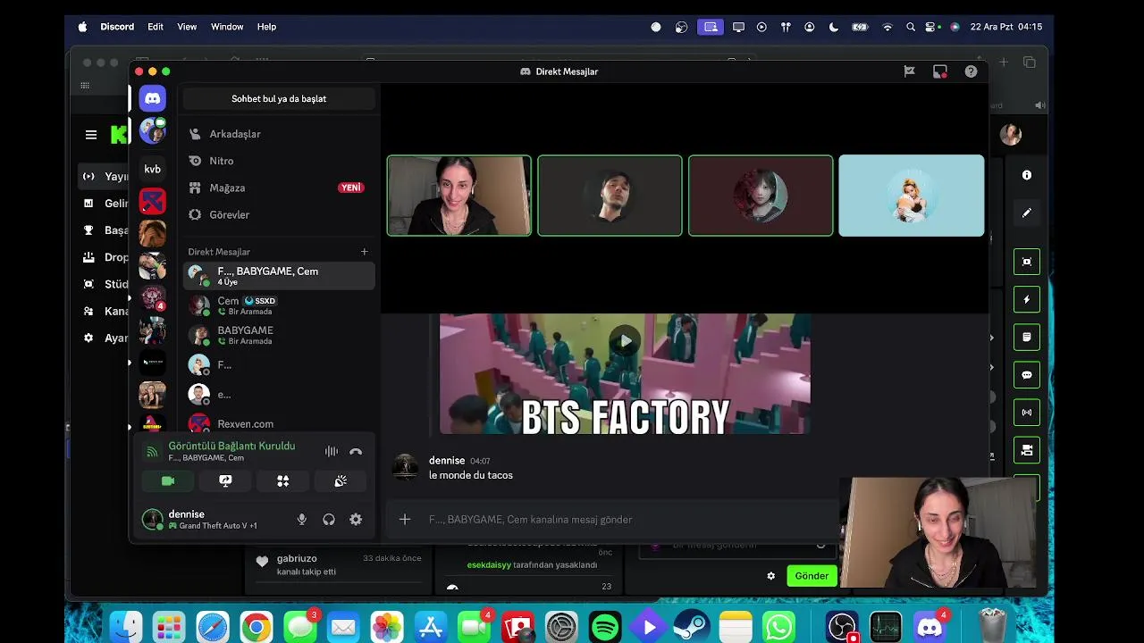Viewport: 1144px width, 643px height.
Task: Share your screen in the call
Action: coord(225,480)
